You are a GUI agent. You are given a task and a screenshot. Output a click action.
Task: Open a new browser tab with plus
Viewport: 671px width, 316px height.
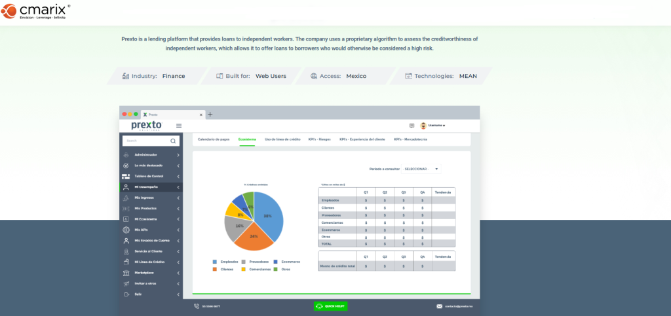[x=210, y=114]
